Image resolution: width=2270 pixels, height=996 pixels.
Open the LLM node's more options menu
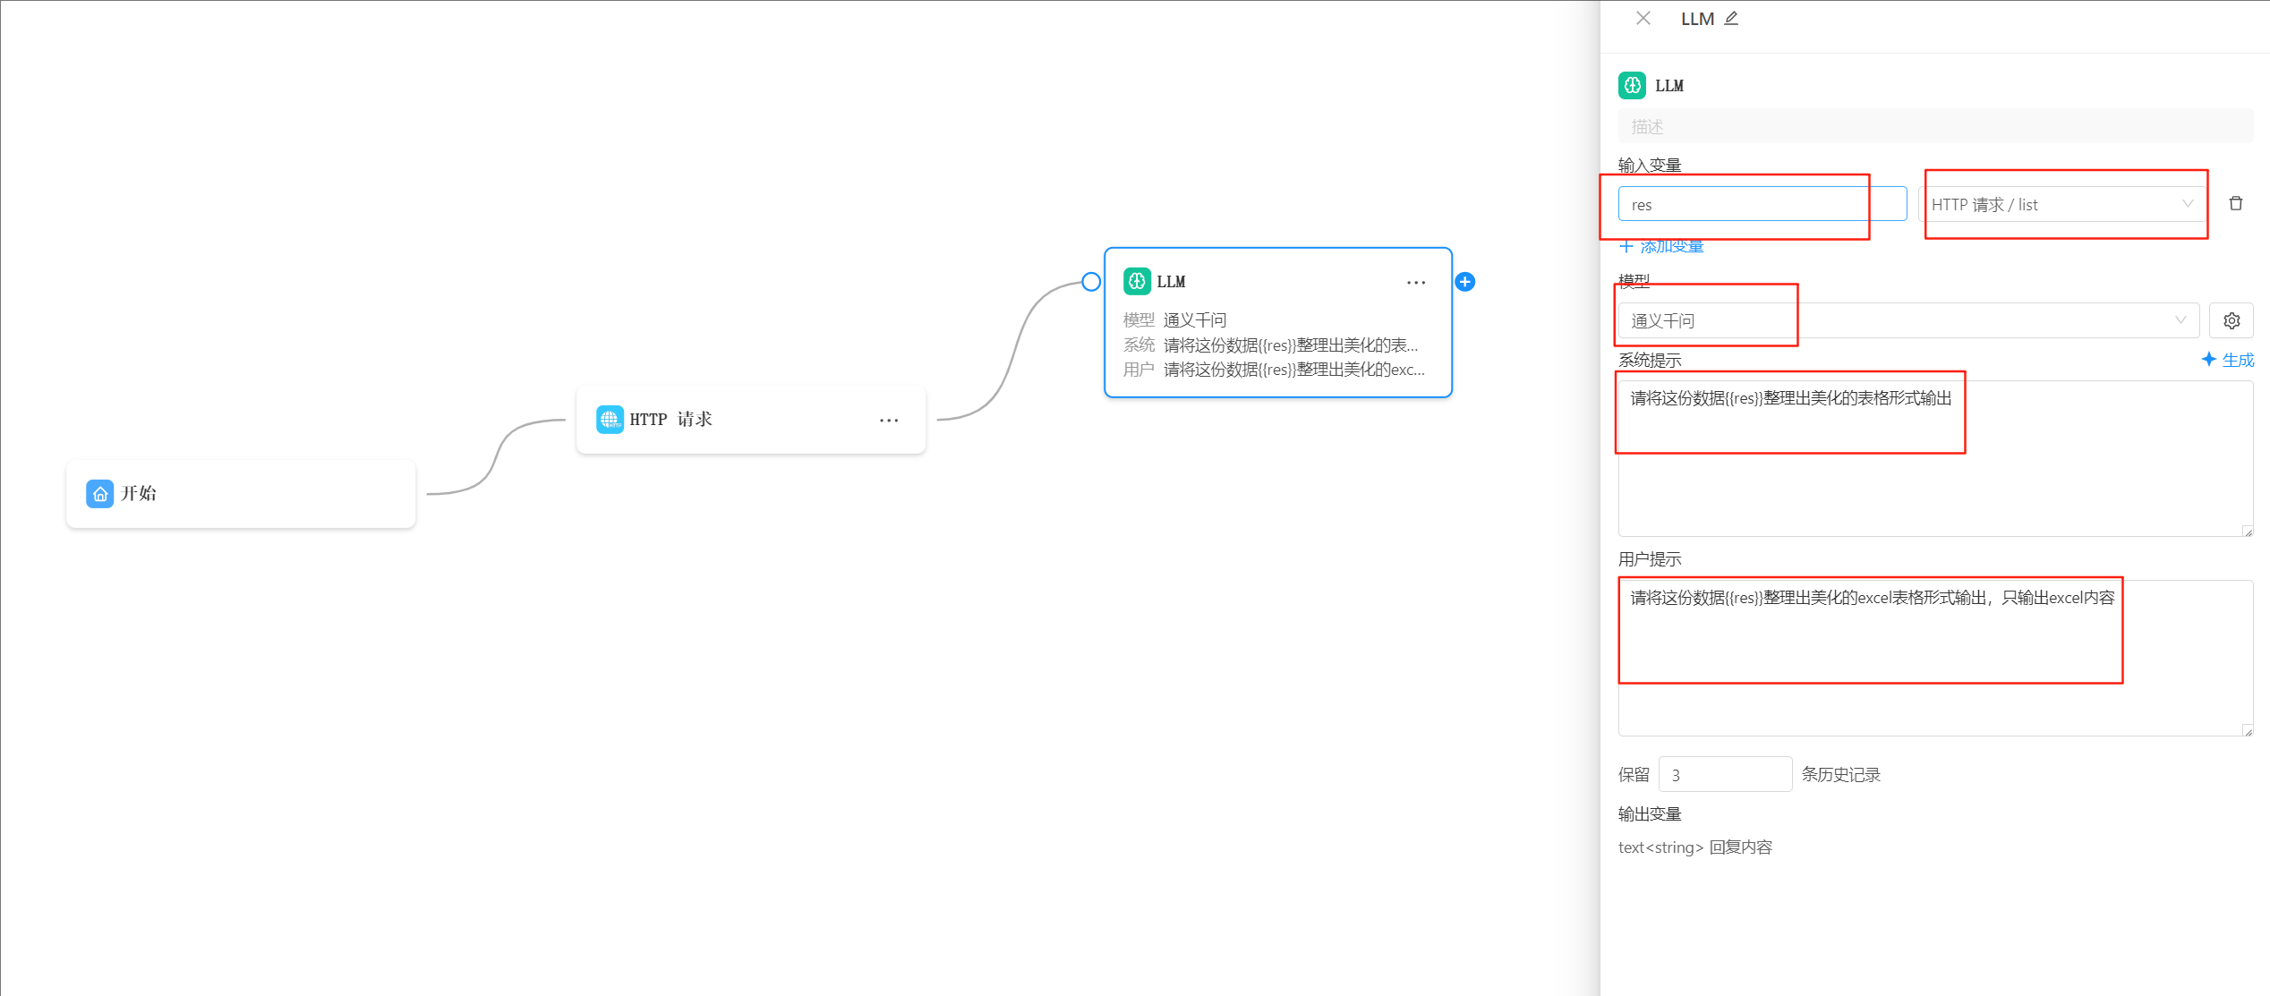1415,282
